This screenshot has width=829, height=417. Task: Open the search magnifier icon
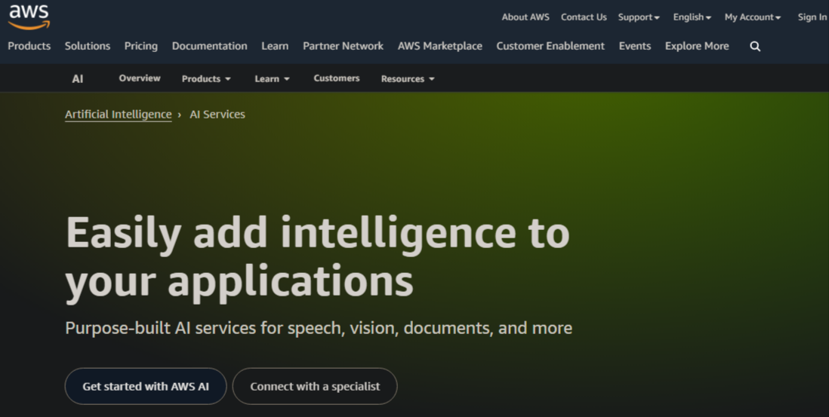[x=755, y=47]
